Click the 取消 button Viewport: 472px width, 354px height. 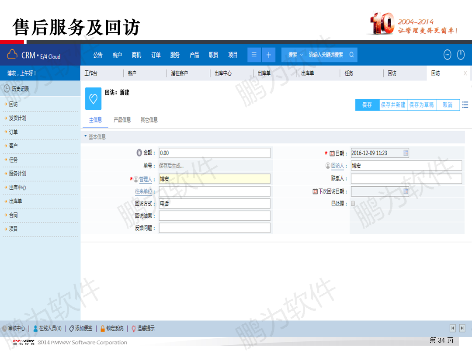pos(448,105)
